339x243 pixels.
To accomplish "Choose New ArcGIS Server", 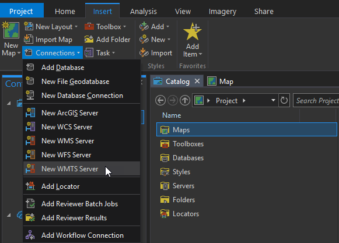I will click(x=82, y=112).
